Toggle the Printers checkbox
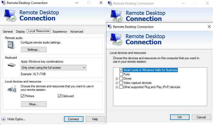The image size is (213, 138). click(x=22, y=96)
